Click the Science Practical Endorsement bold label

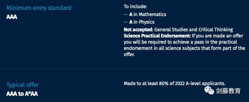click(157, 36)
